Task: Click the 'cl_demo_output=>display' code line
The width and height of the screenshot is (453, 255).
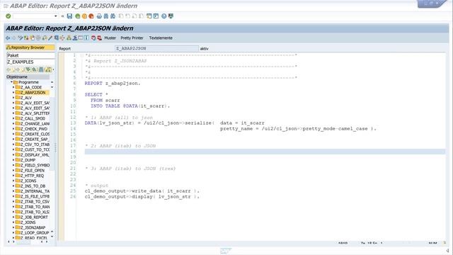Action: (142, 197)
